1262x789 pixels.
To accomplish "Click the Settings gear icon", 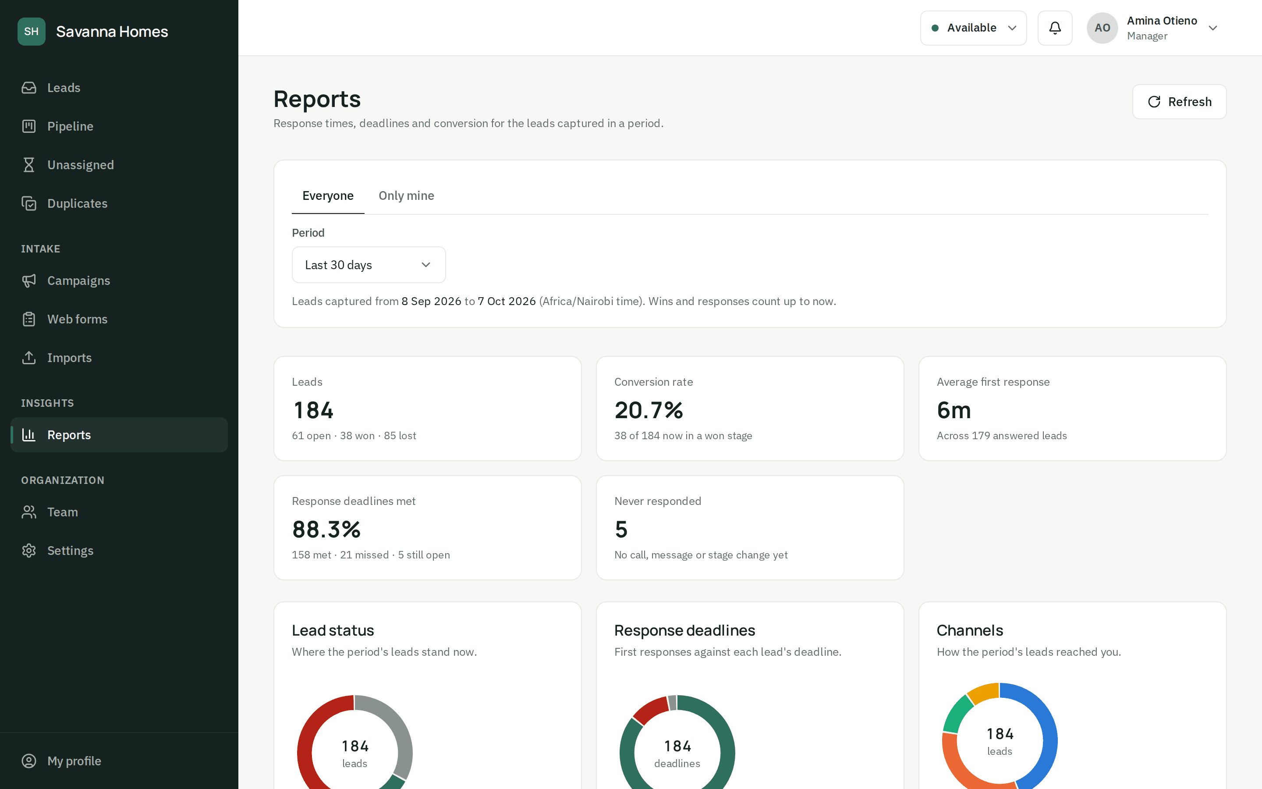I will [x=28, y=551].
